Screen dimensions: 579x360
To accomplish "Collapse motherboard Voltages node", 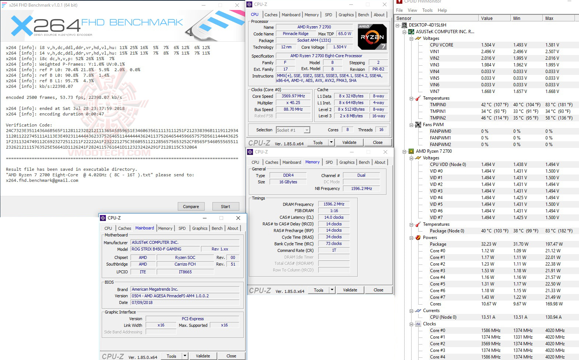I will [412, 39].
